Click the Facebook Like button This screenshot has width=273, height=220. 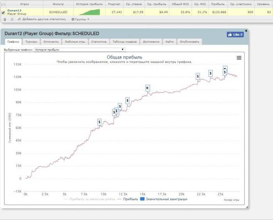coord(235,34)
